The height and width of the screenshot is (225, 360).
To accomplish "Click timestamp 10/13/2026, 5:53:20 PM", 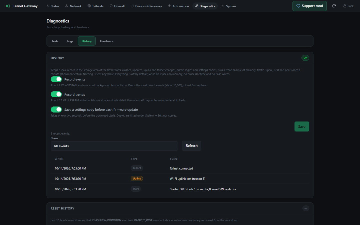I will pos(70,189).
